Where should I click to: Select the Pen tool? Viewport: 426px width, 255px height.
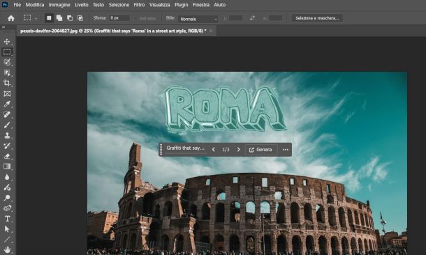[7, 208]
